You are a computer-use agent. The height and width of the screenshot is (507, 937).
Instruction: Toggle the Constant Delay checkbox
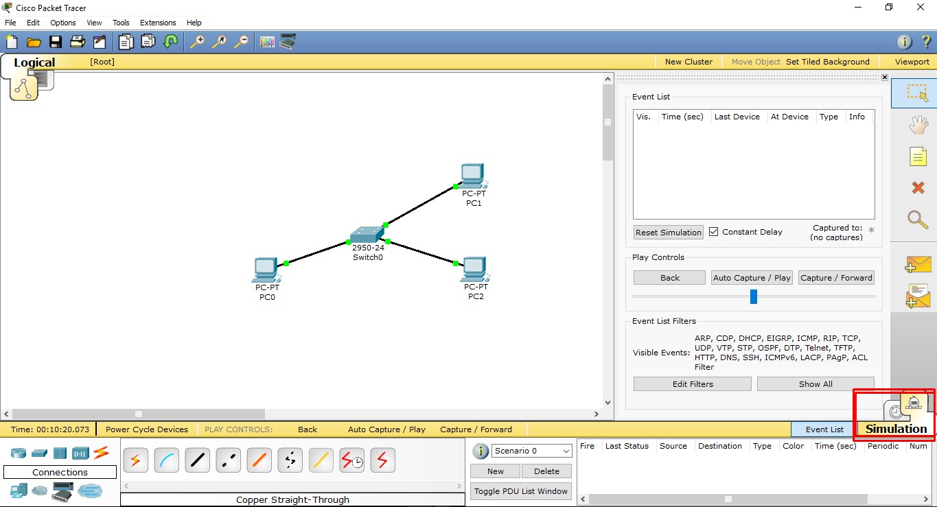[x=713, y=231]
